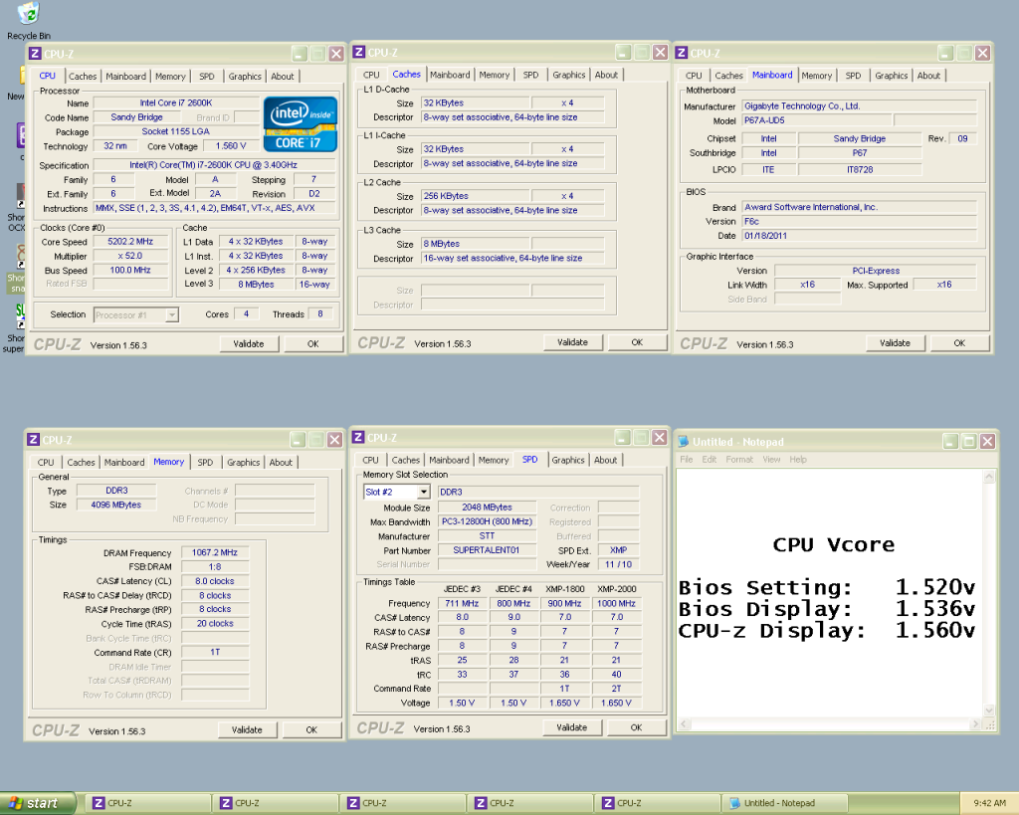
Task: Click the fifth CPU-Z taskbar button
Action: tap(657, 803)
